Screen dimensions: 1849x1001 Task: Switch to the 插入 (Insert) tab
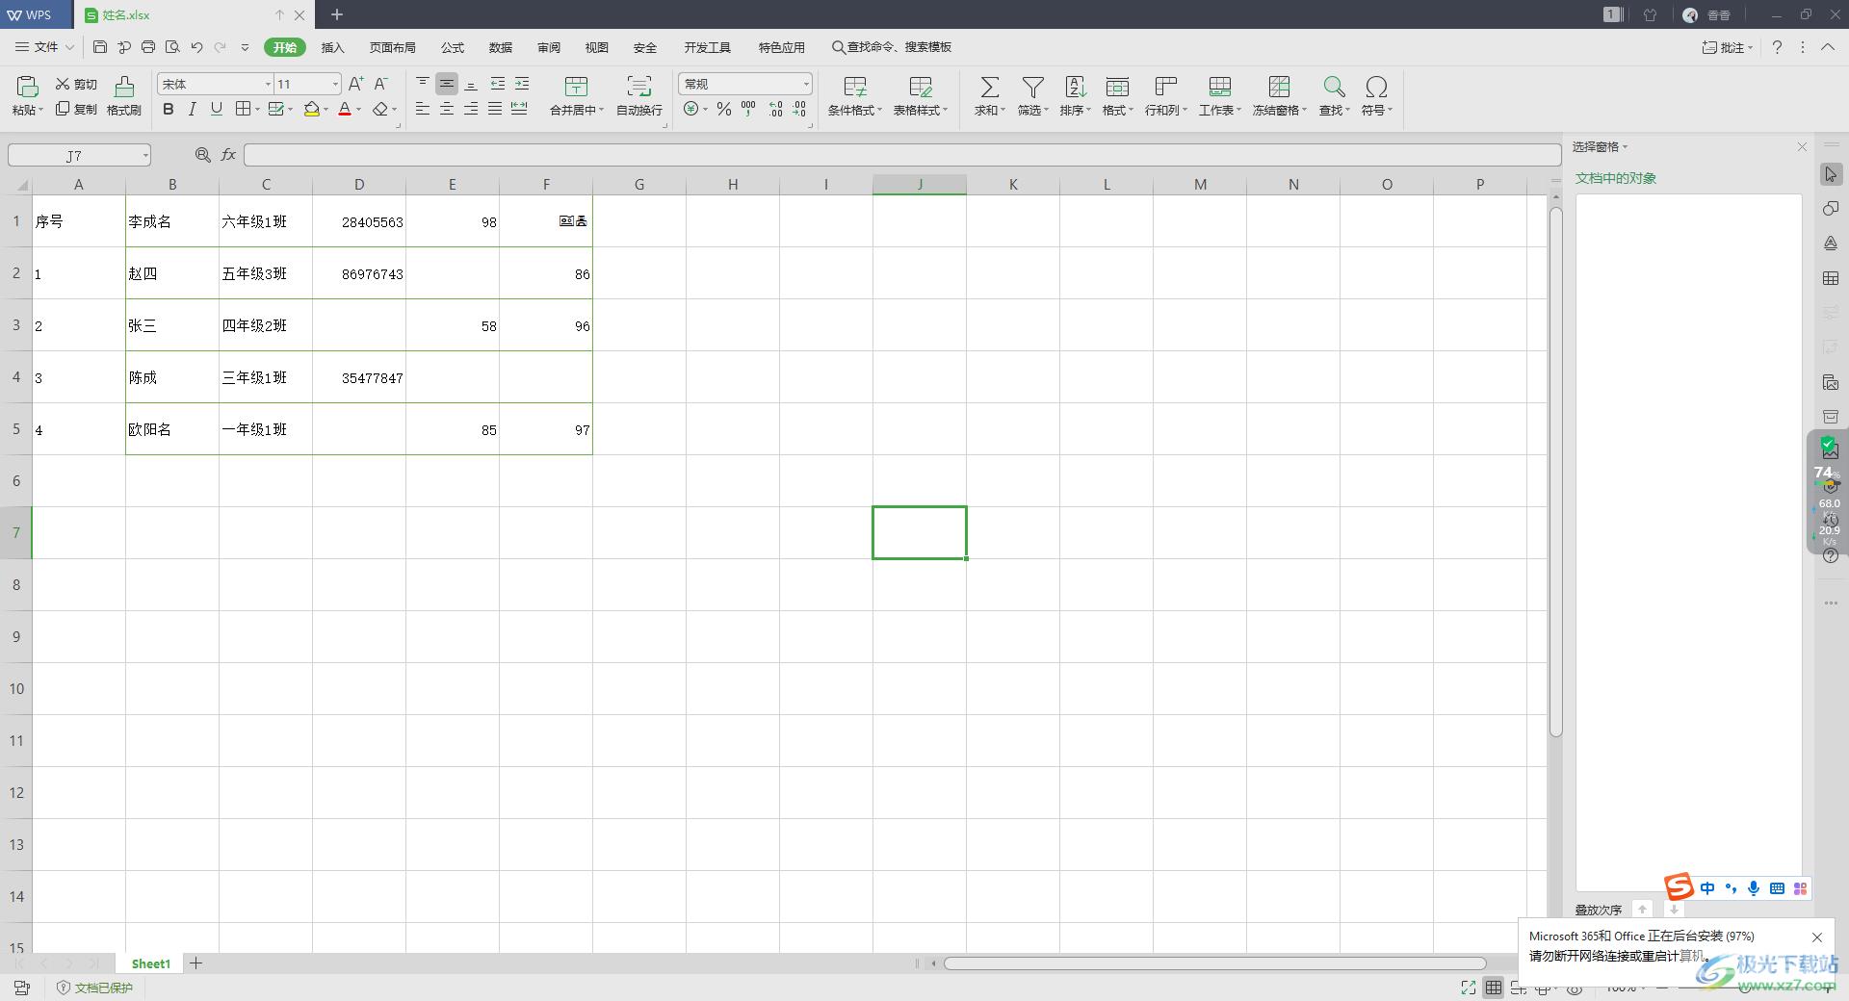[332, 47]
